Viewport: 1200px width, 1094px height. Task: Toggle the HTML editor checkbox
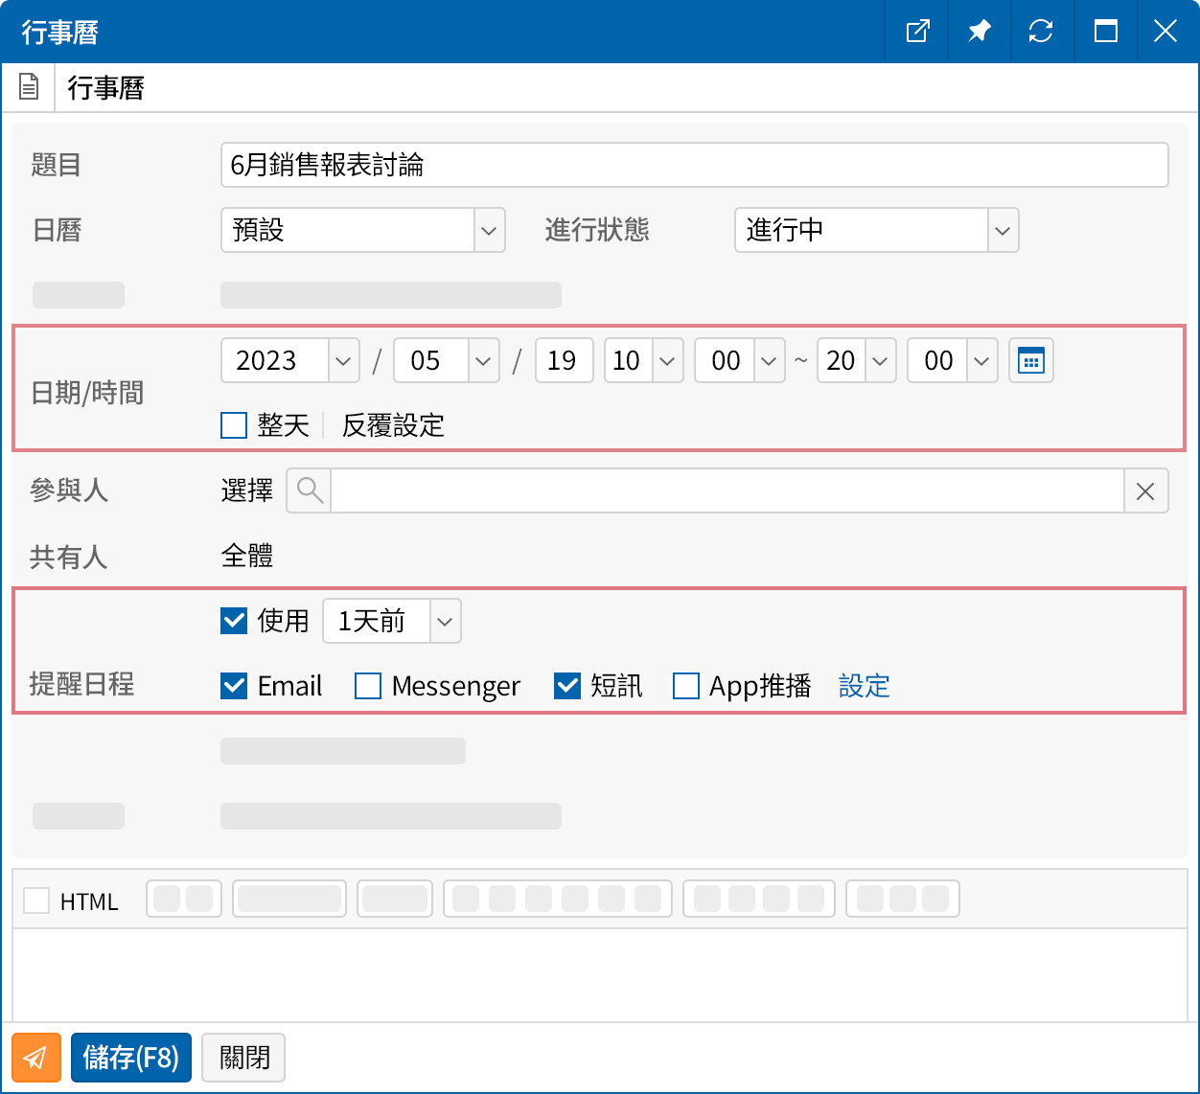pyautogui.click(x=36, y=900)
